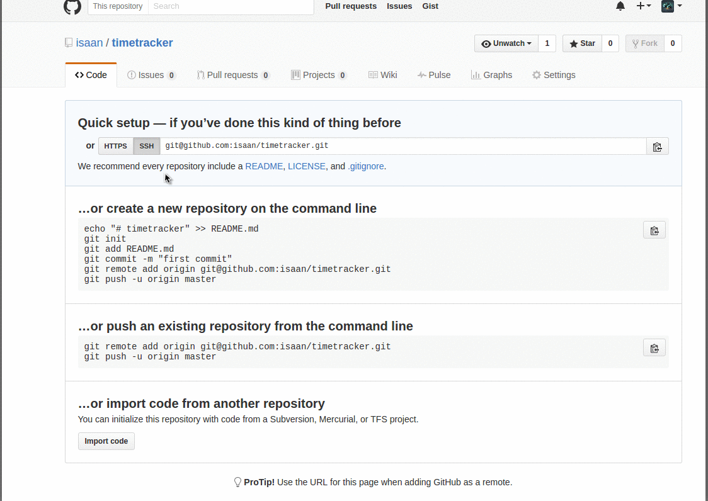
Task: Copy the create new repository commands
Action: (x=654, y=230)
